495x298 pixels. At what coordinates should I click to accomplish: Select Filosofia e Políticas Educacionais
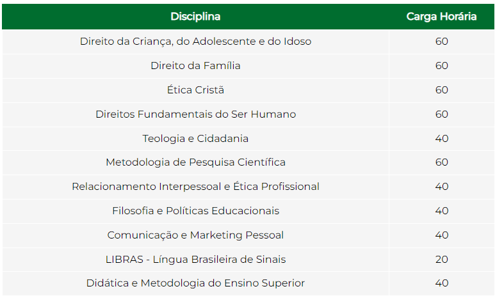195,210
